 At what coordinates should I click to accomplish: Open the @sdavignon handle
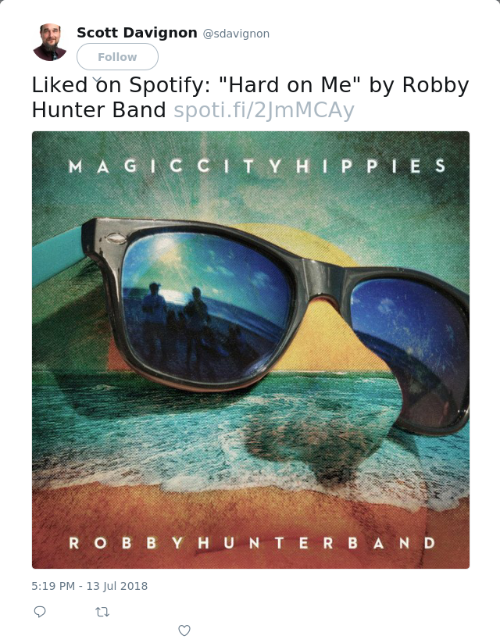(236, 34)
